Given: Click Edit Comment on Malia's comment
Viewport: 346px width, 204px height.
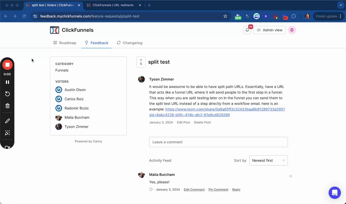Looking at the screenshot, I should (x=194, y=190).
